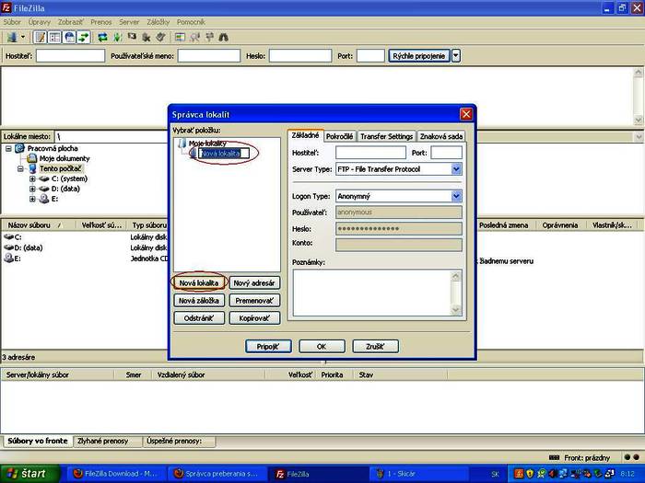The width and height of the screenshot is (645, 483).
Task: Toggle the message log display icon
Action: [40, 38]
